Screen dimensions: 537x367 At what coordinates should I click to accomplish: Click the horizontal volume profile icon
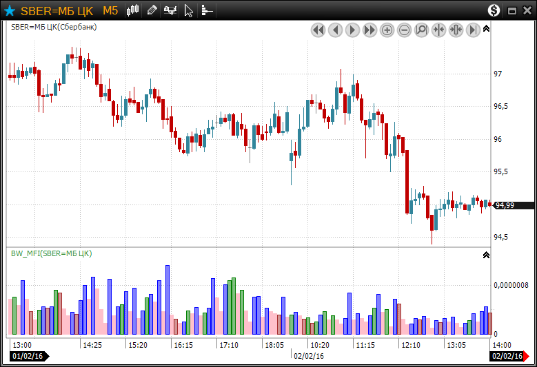point(207,10)
